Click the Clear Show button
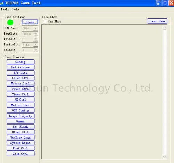Image resolution: width=174 pixels, height=163 pixels. click(x=157, y=21)
